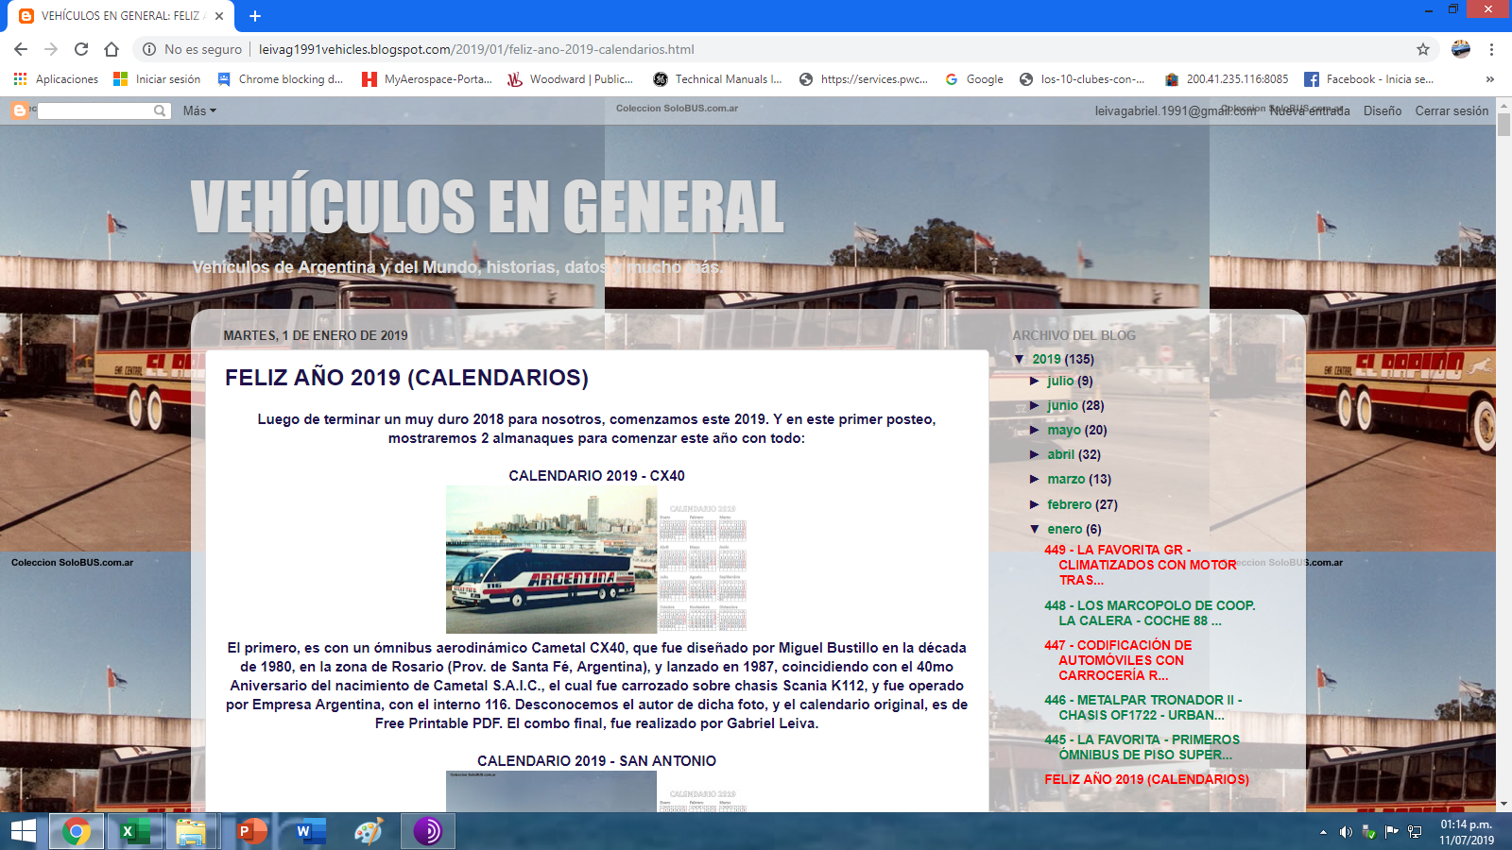Reload the page with the refresh icon
Screen dimensions: 1512x850
(81, 49)
